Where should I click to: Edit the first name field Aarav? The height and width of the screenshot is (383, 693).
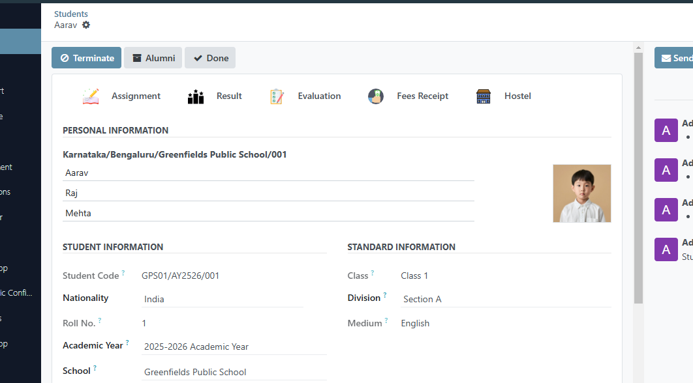tap(268, 173)
